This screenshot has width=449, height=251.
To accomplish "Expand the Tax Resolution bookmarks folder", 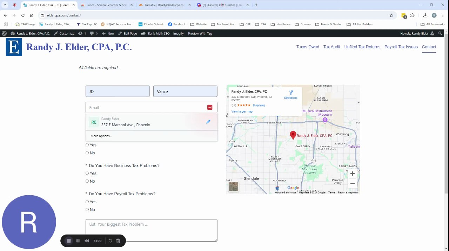I will [x=223, y=24].
